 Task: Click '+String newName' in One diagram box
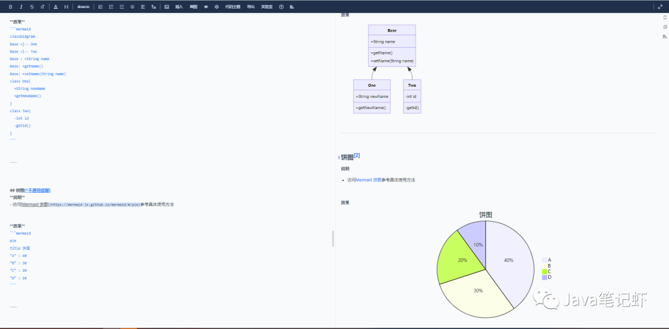[372, 97]
